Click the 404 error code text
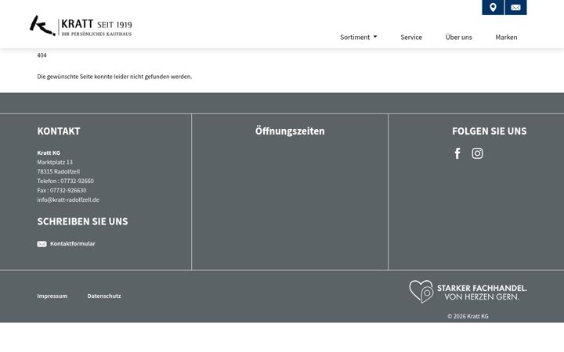 coord(42,56)
